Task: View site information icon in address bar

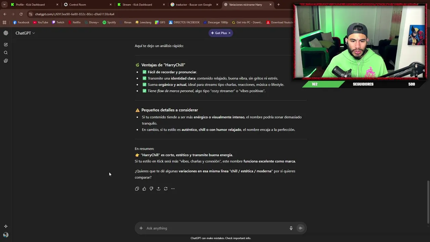Action: click(x=31, y=14)
